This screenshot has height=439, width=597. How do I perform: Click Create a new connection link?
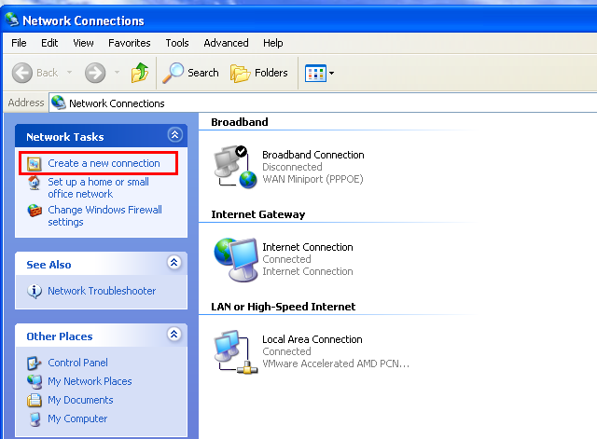pos(104,163)
